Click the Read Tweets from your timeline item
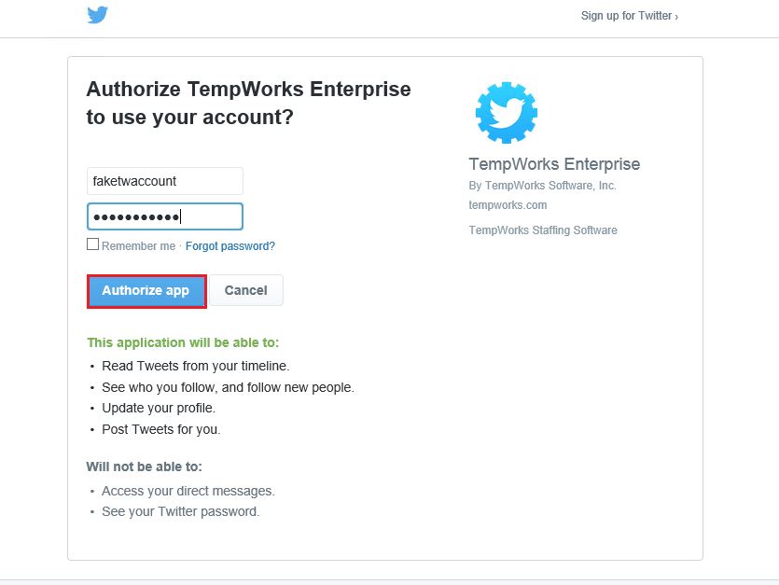 click(195, 366)
